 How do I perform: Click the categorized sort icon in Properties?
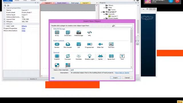point(5,5)
